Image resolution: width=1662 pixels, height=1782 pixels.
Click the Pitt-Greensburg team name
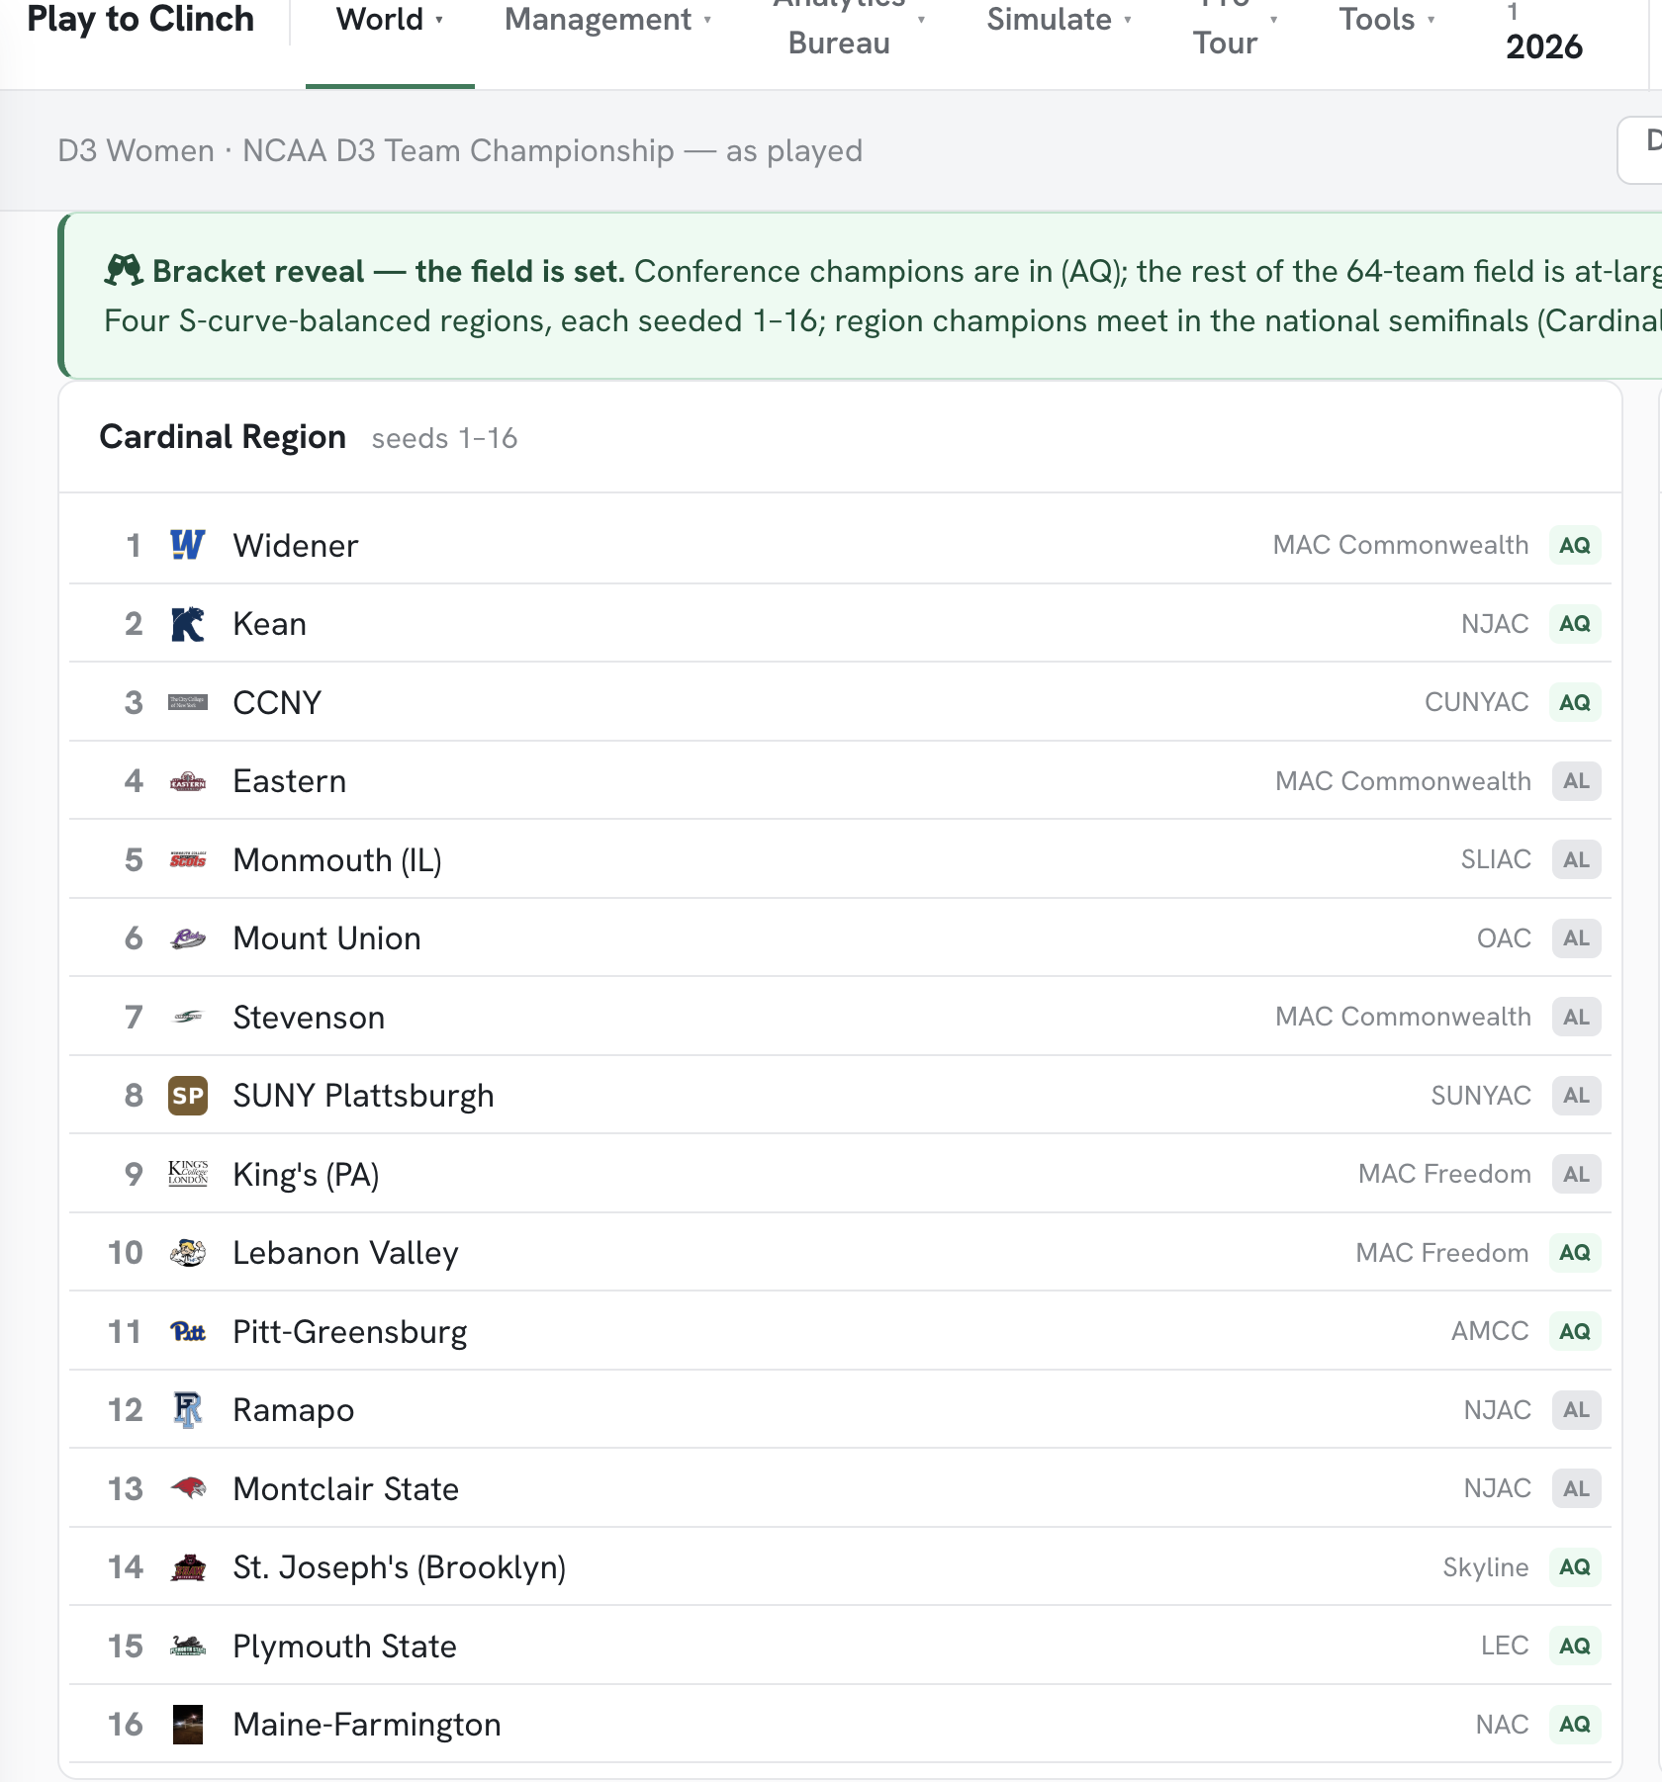pos(350,1332)
